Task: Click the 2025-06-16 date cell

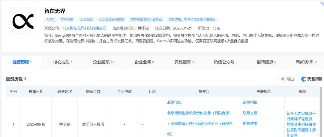Action: click(36, 125)
